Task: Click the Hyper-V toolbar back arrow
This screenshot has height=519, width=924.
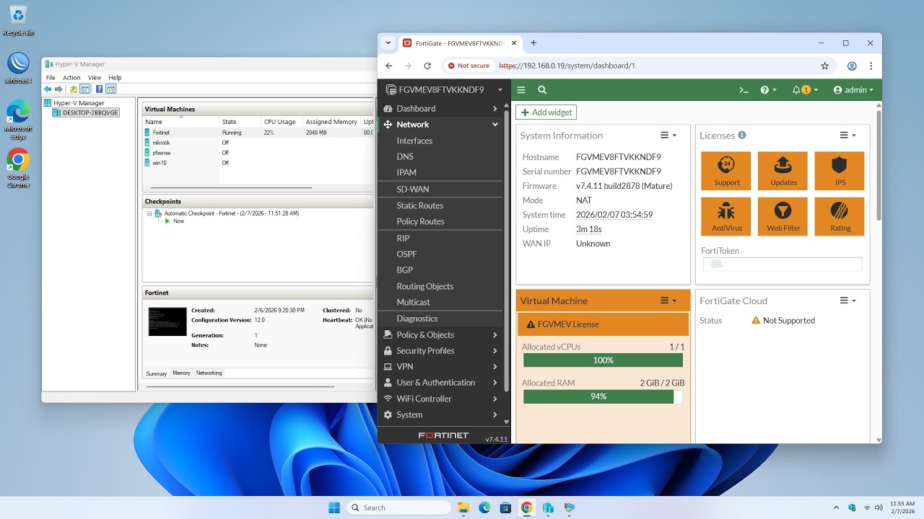Action: 48,89
